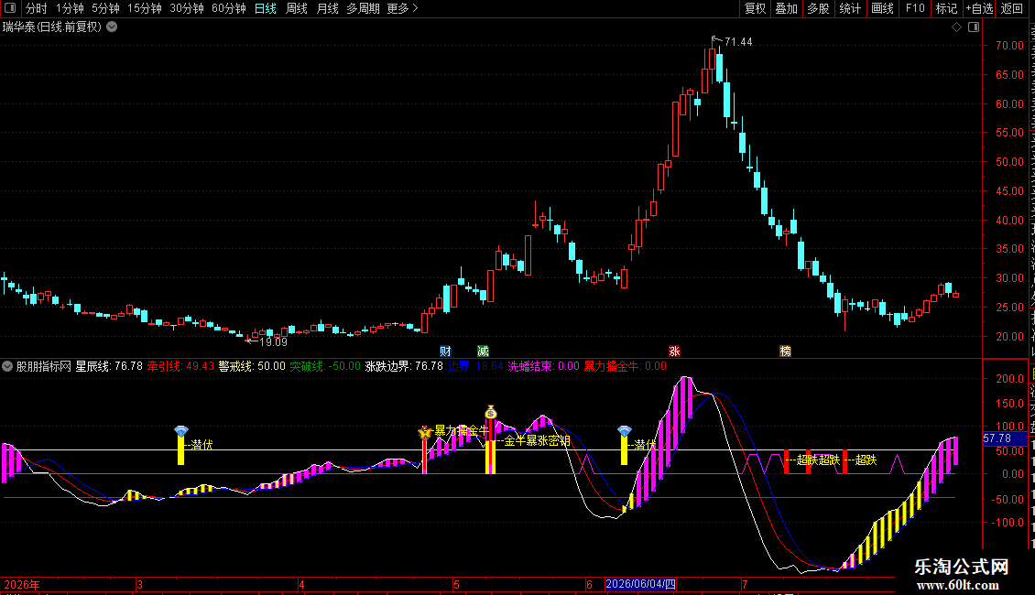Click the diamond icon in chart header
This screenshot has width=1035, height=595.
click(956, 27)
